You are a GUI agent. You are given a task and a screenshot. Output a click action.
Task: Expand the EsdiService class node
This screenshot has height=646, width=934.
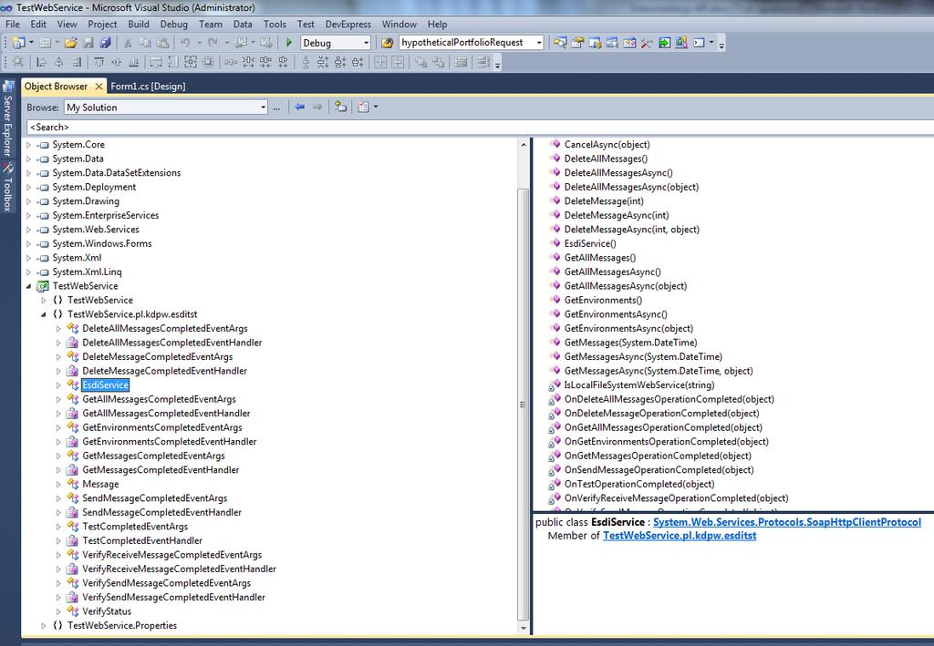click(x=58, y=385)
